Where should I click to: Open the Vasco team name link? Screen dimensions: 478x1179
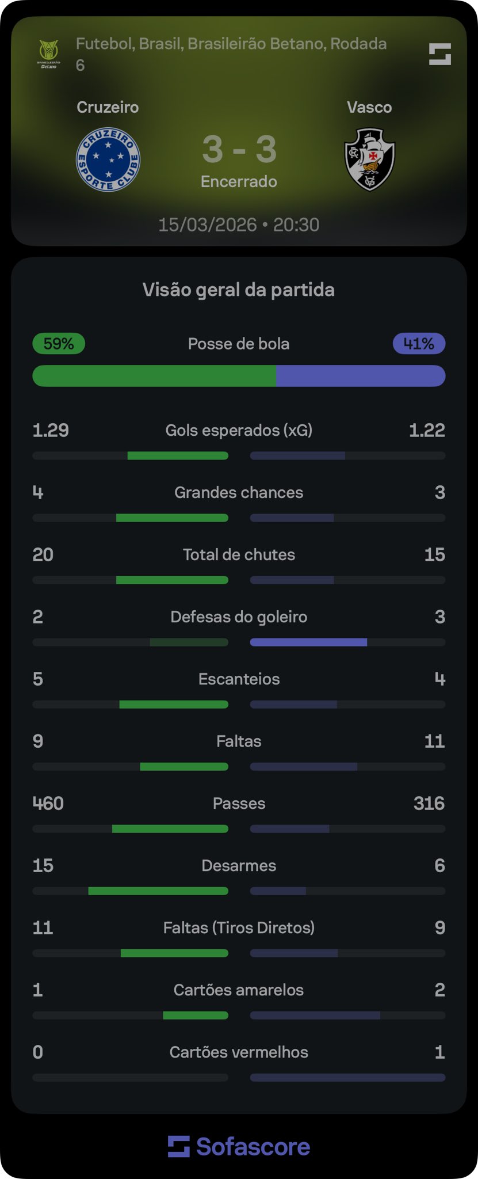pos(369,107)
